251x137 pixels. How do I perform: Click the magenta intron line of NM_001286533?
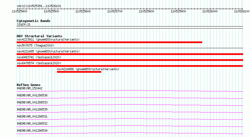130,105
